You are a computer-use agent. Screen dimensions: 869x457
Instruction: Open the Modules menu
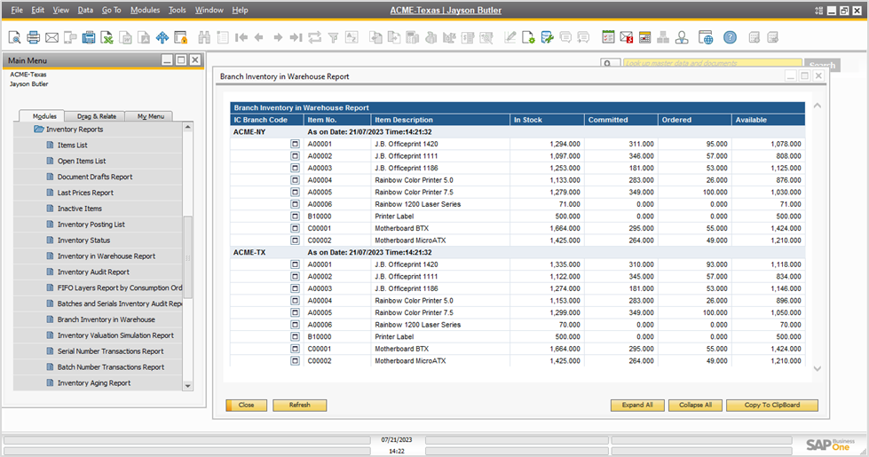[x=145, y=10]
